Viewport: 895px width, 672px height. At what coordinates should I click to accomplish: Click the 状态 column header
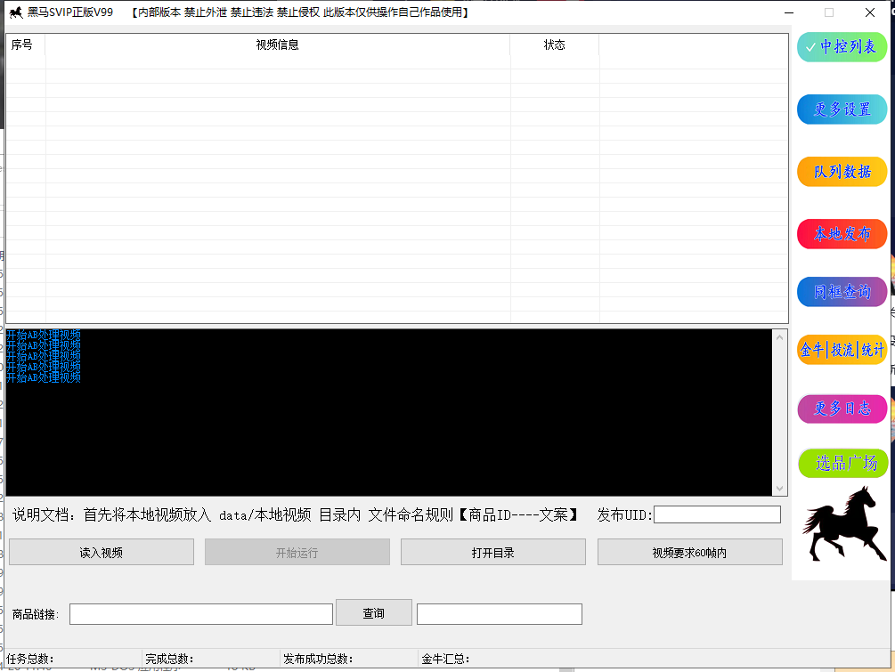pyautogui.click(x=554, y=45)
